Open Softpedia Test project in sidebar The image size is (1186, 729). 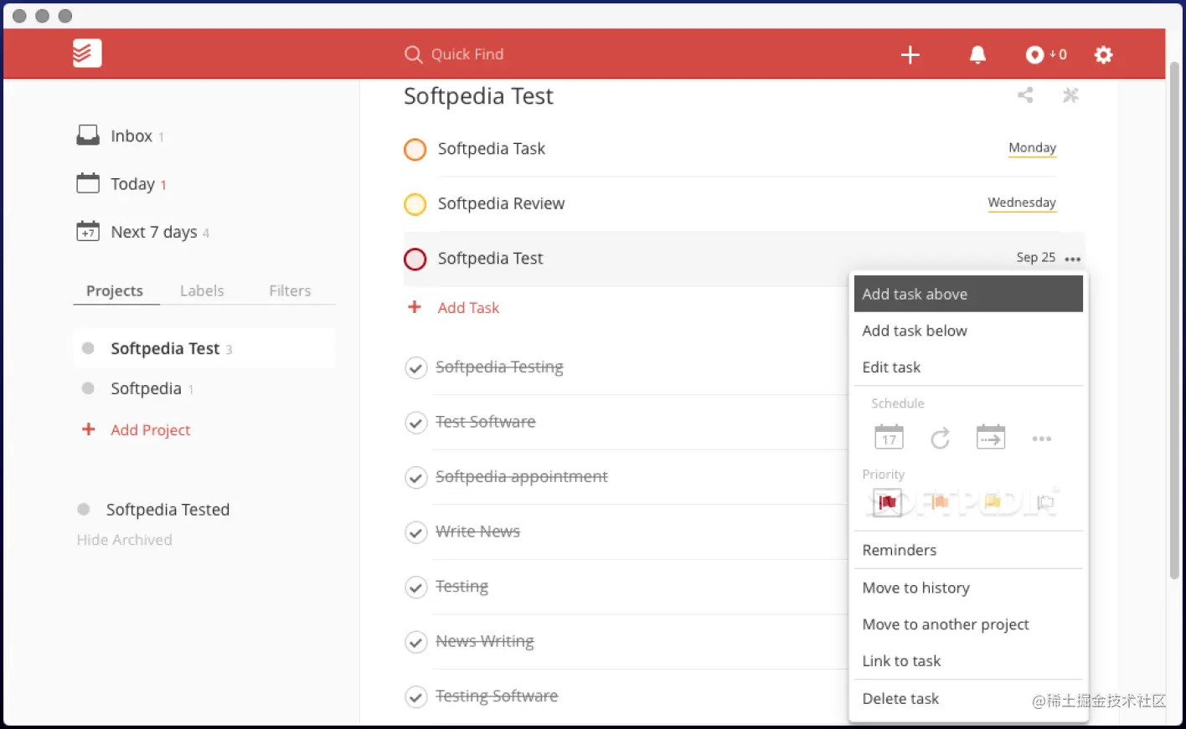tap(204, 348)
